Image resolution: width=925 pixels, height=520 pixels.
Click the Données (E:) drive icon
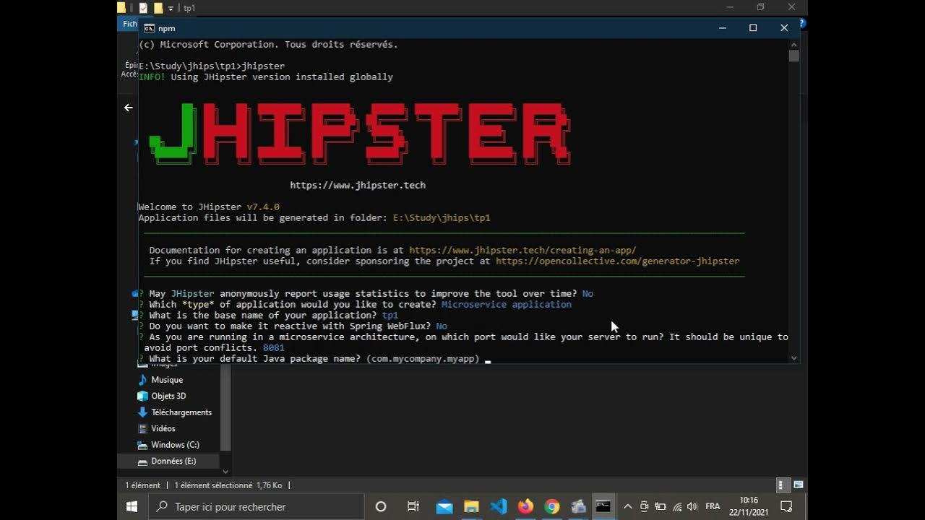[x=142, y=461]
